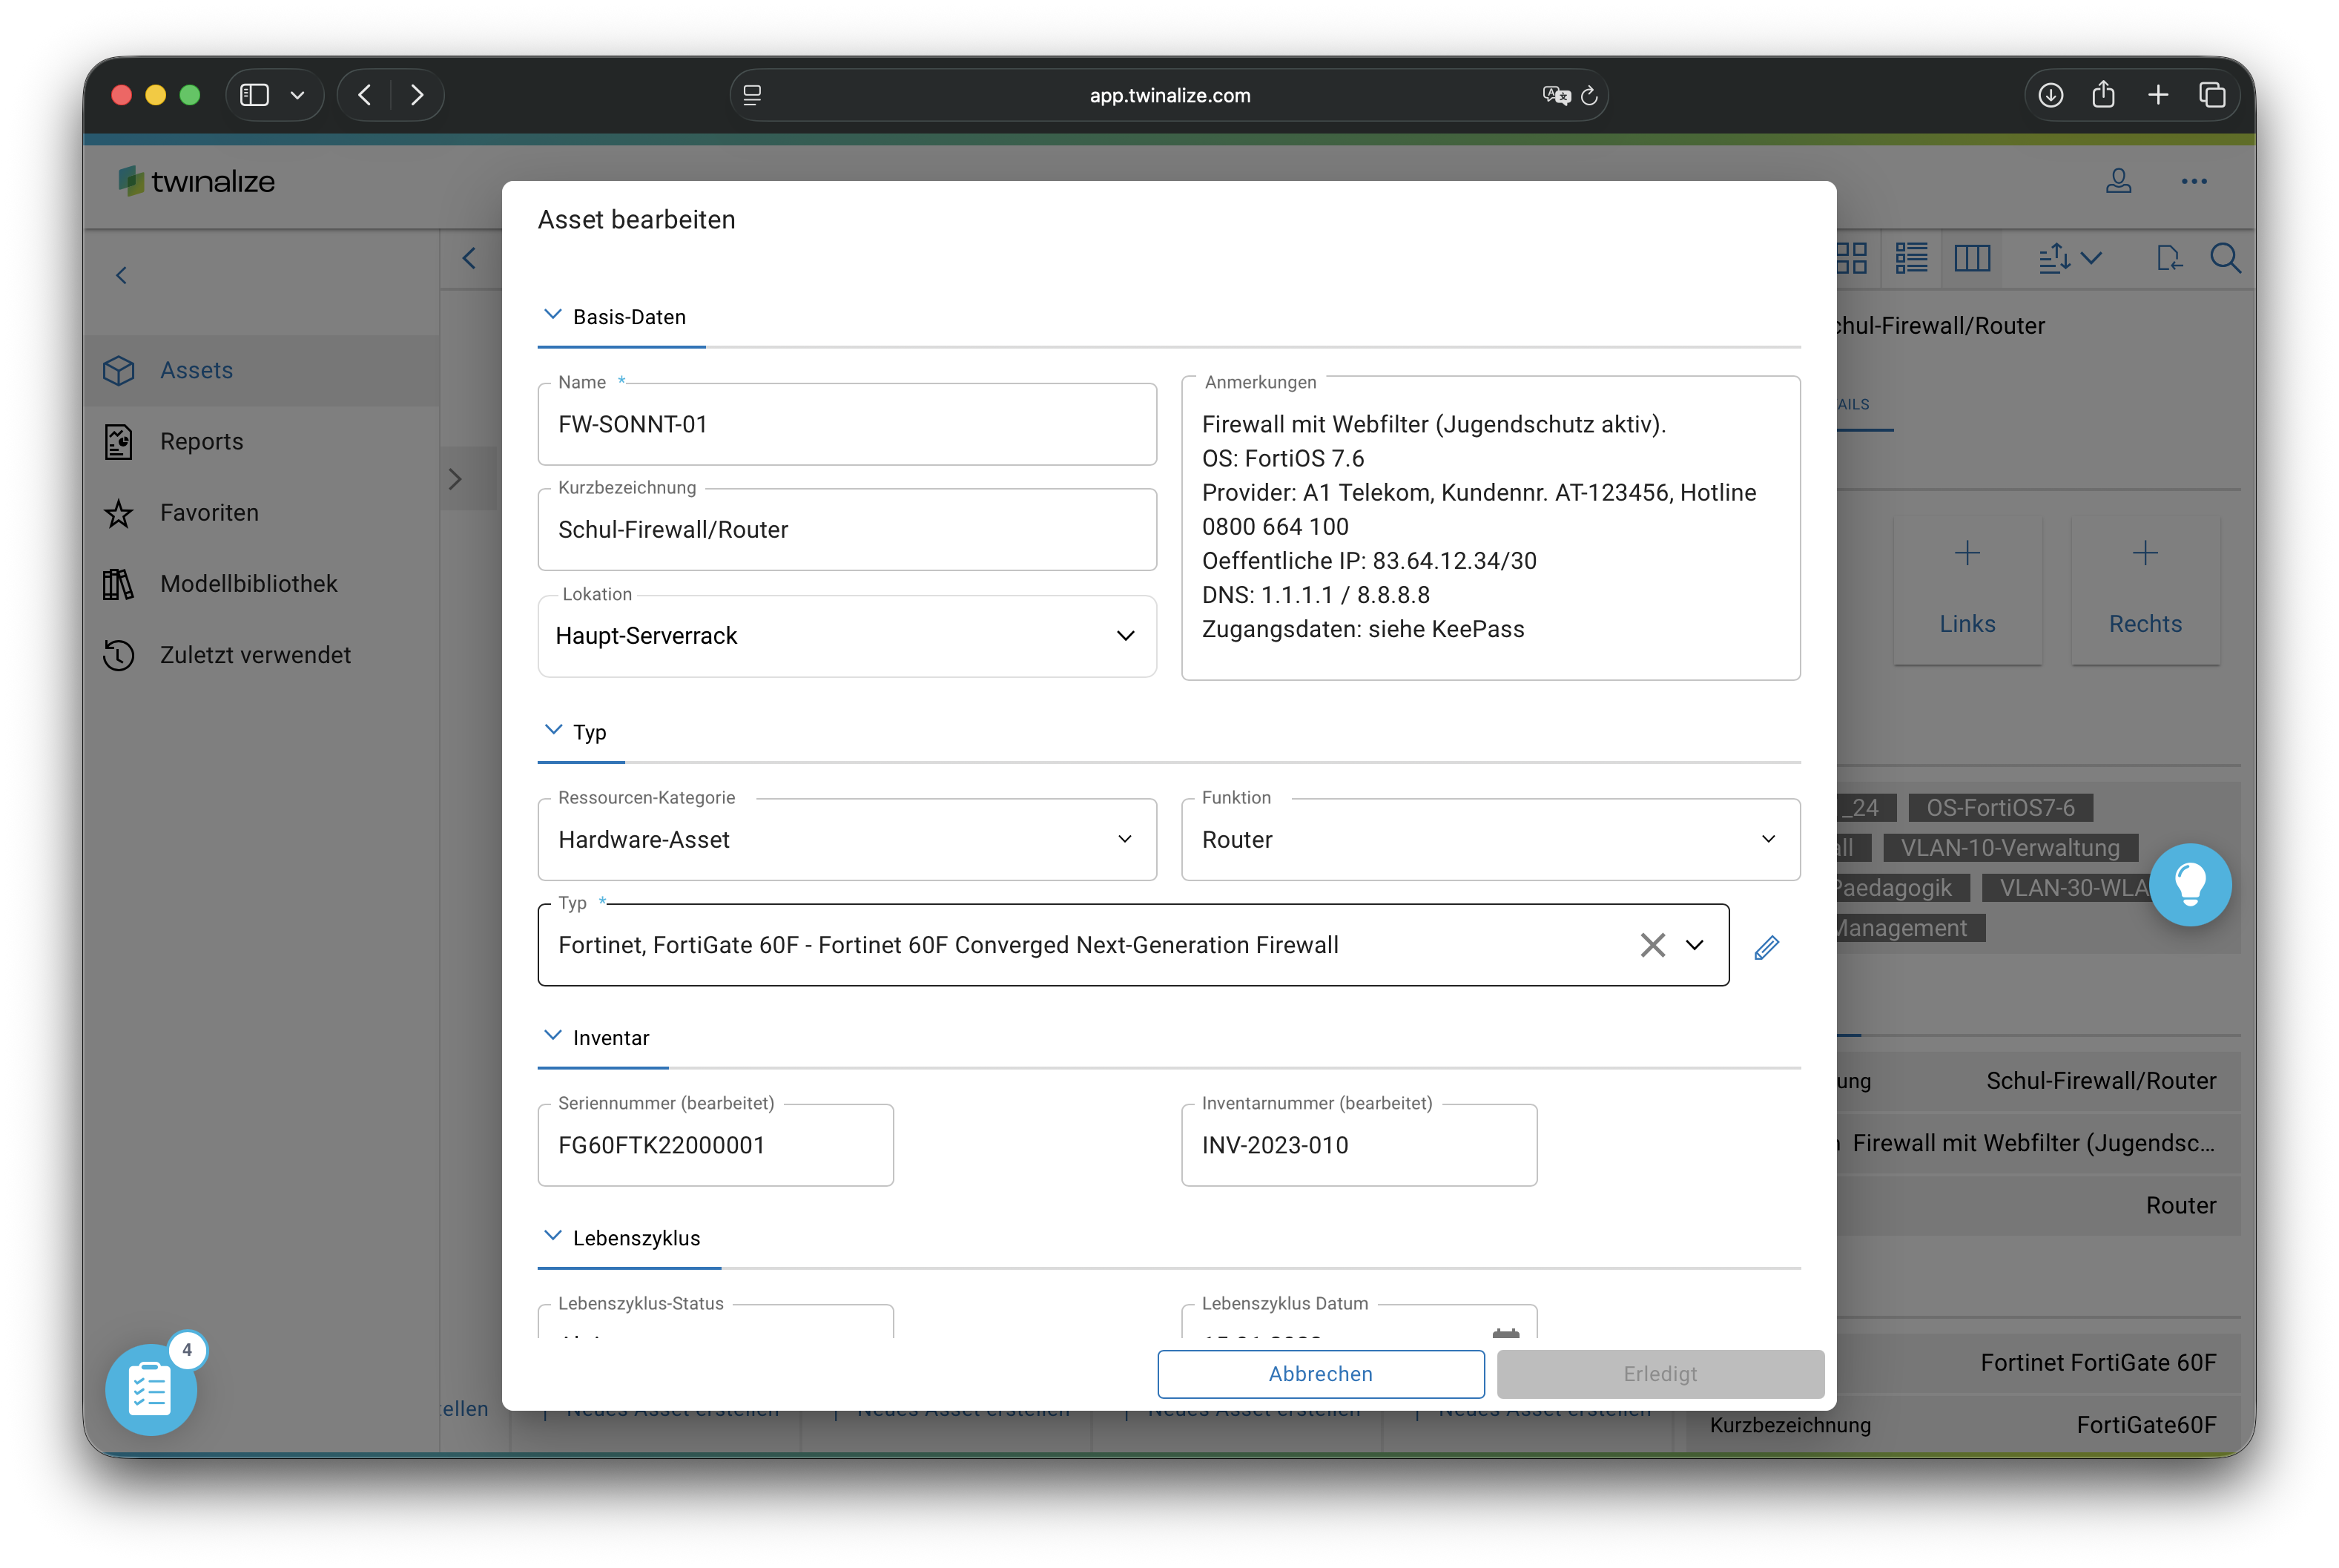Click the search magnifier icon
Viewport: 2339px width, 1568px height.
coord(2225,258)
